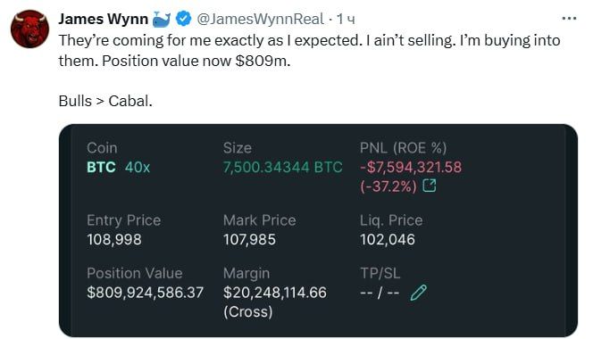Click the whale emoji beside James Wynn
The image size is (593, 339).
(x=162, y=20)
